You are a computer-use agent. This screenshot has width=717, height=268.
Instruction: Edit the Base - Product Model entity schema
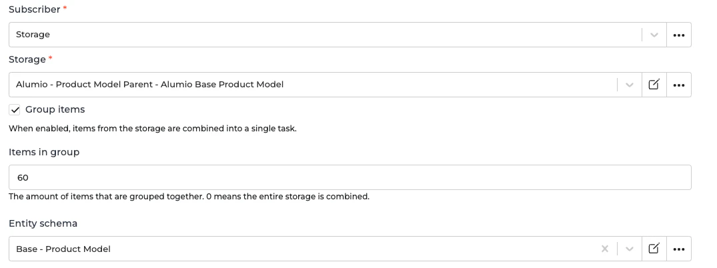coord(654,249)
